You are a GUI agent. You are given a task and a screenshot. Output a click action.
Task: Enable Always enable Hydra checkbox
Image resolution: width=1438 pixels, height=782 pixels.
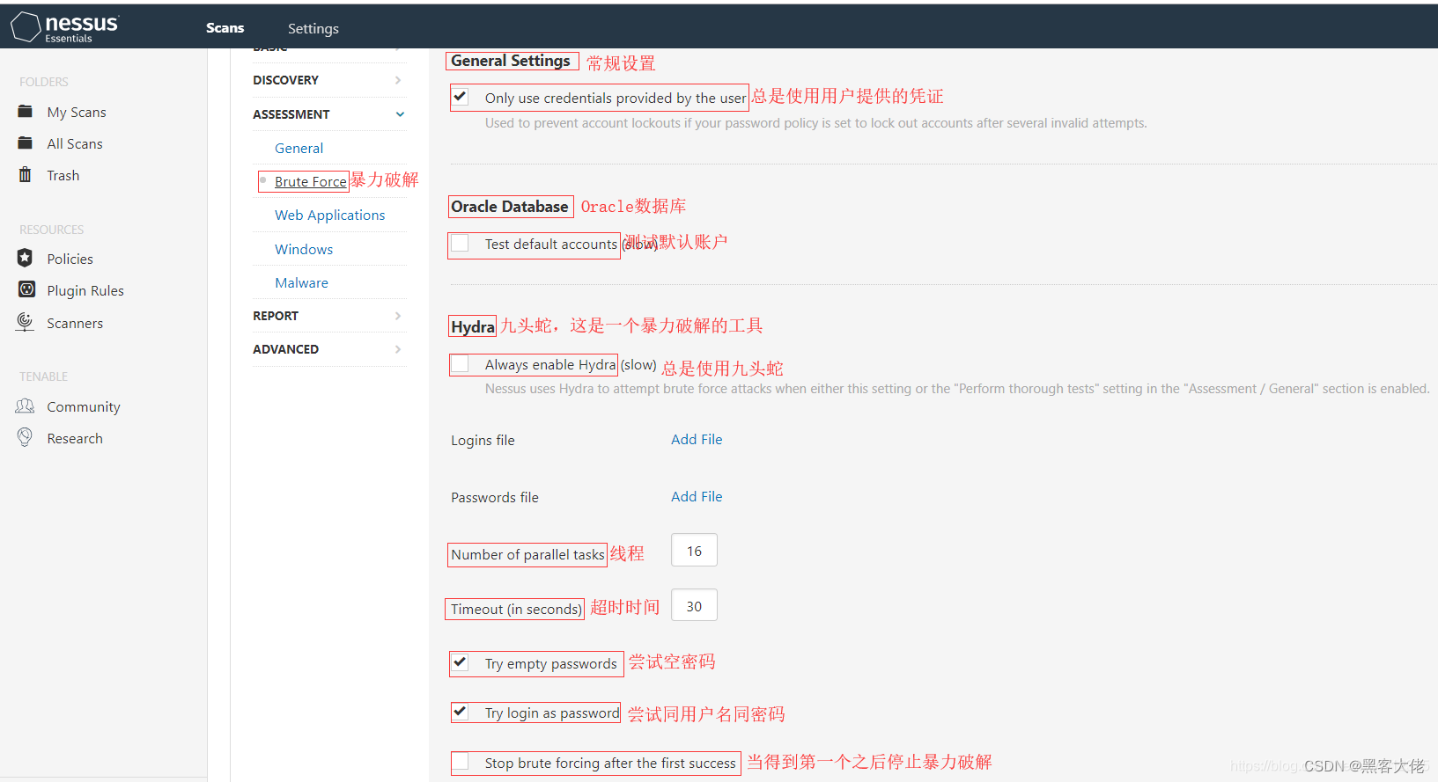coord(460,364)
